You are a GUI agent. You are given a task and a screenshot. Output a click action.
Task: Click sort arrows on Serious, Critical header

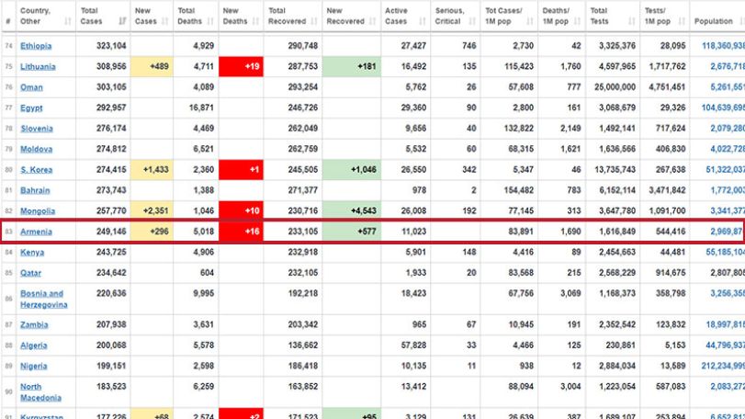click(x=472, y=21)
